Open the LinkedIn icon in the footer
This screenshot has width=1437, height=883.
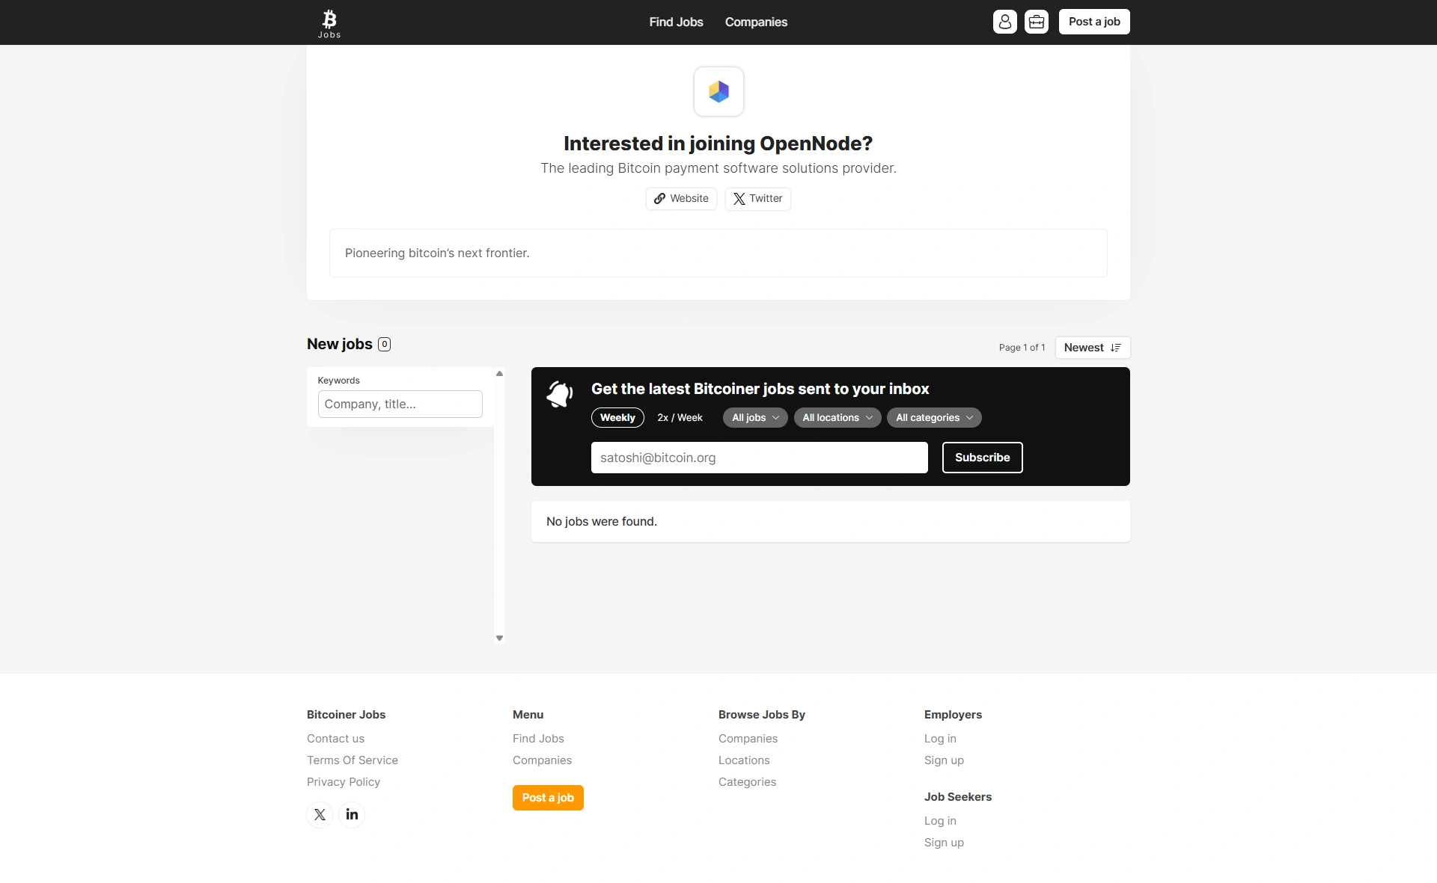pyautogui.click(x=352, y=814)
